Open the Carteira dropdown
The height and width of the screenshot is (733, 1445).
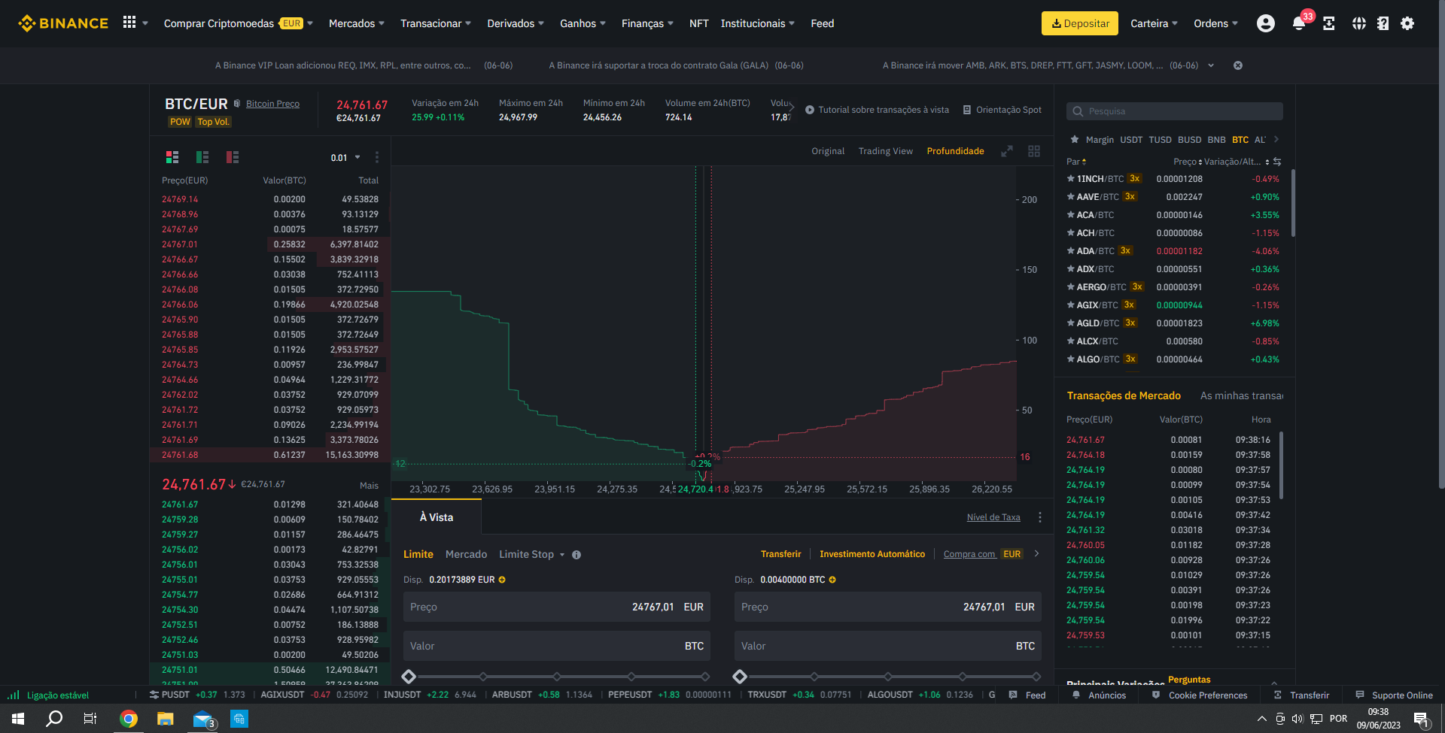coord(1154,23)
